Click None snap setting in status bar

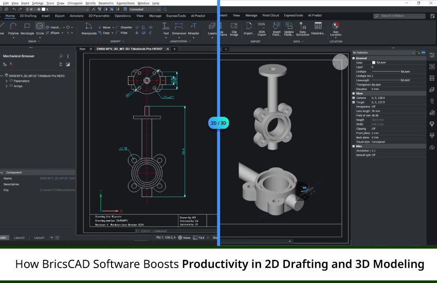[x=184, y=238]
